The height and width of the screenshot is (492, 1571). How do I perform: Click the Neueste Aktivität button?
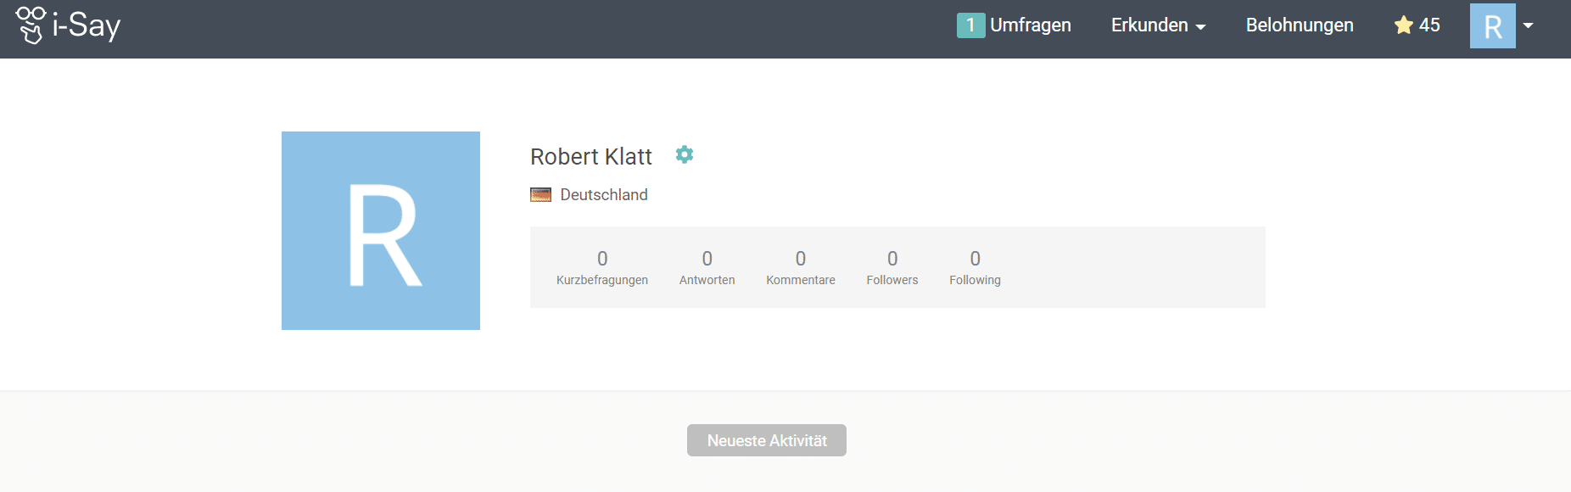[767, 440]
